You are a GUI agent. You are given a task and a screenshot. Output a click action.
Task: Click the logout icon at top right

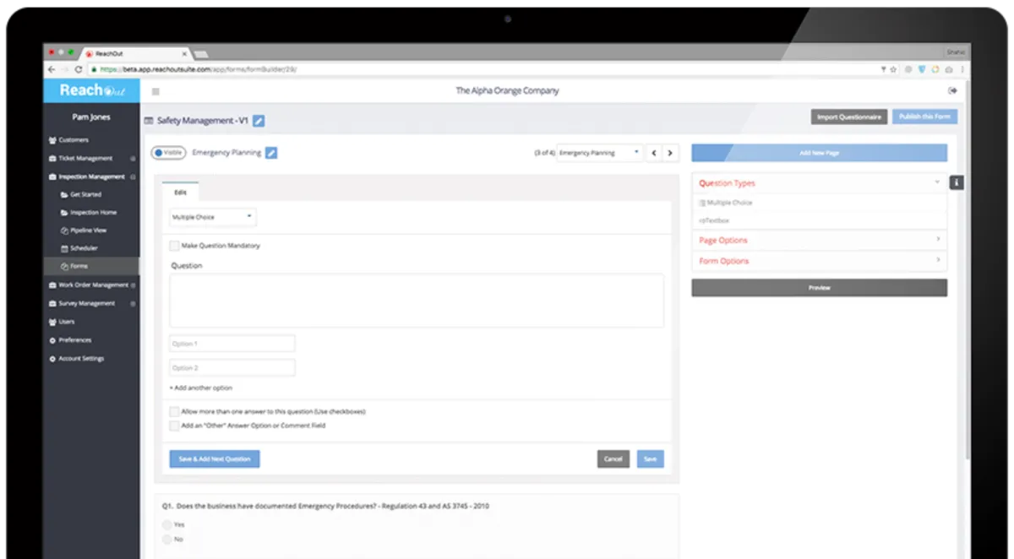pos(952,90)
